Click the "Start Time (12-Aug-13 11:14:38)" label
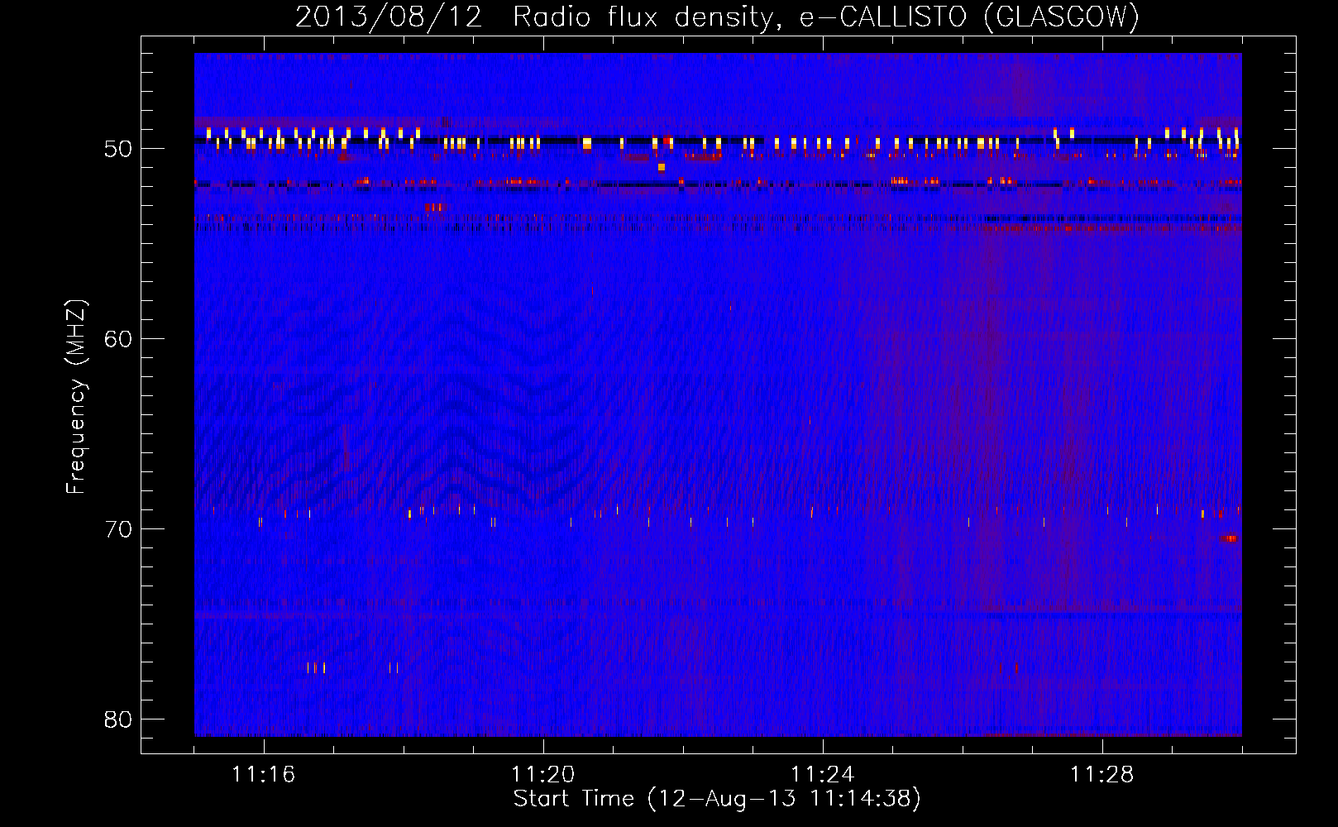This screenshot has width=1338, height=827. click(x=717, y=799)
